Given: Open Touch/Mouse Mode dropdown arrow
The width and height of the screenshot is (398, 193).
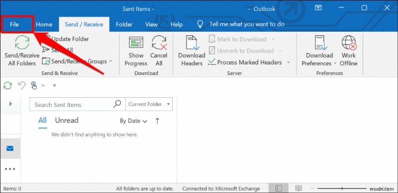Looking at the screenshot, I should click(43, 85).
